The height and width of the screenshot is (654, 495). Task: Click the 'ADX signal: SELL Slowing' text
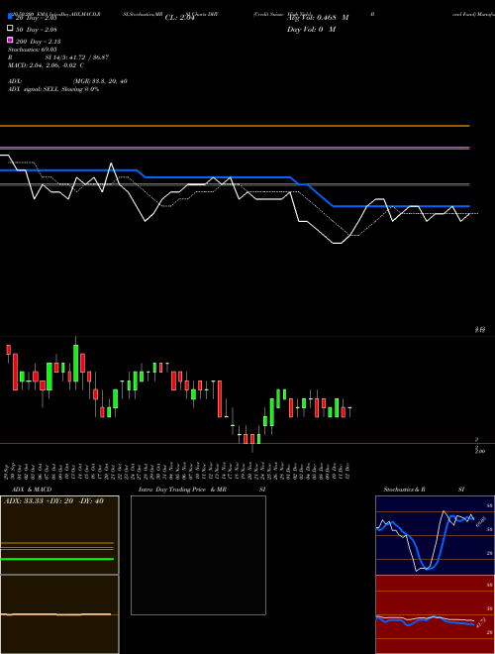47,89
